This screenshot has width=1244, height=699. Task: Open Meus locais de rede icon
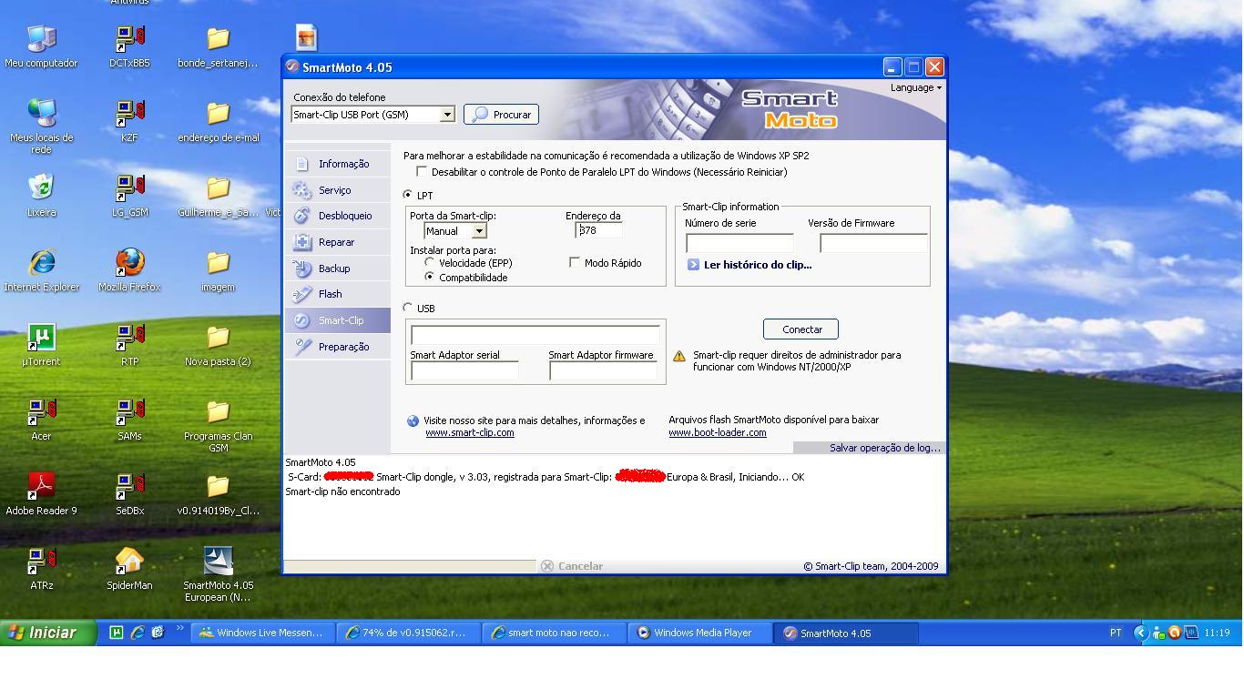point(41,127)
